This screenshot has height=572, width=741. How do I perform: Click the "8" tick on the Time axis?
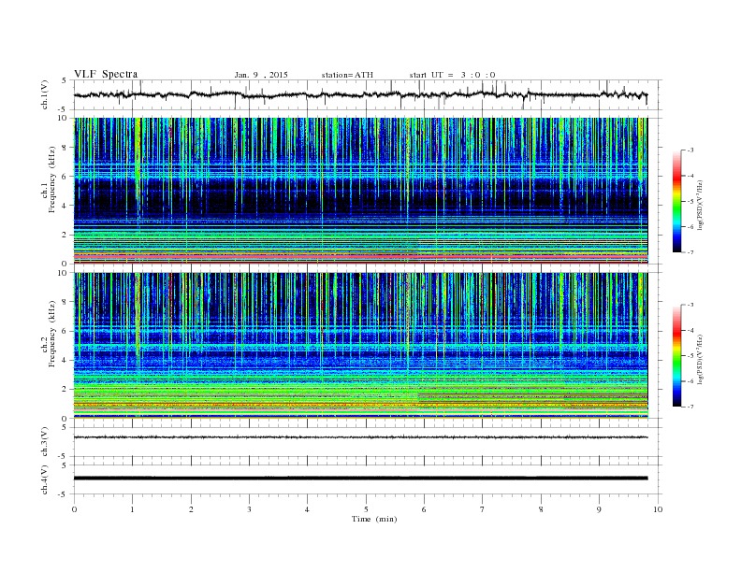point(541,509)
